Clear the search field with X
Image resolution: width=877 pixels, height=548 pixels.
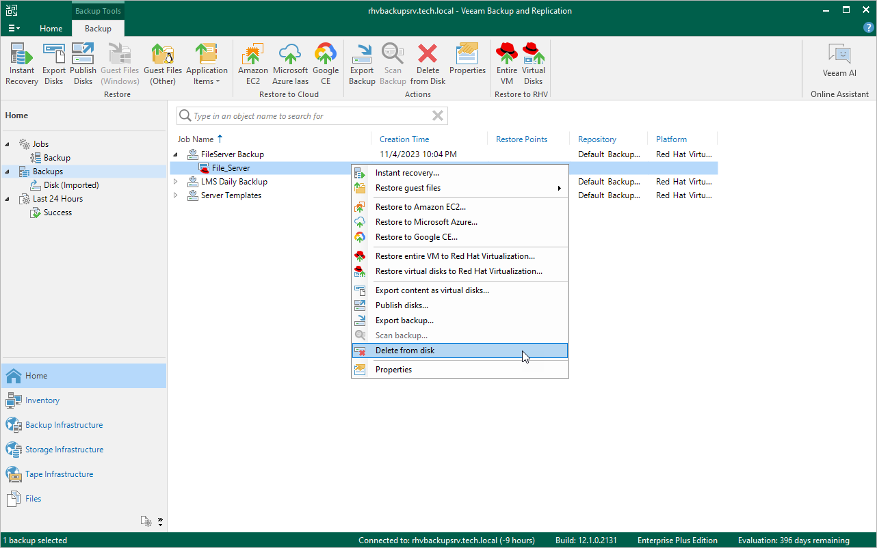[x=438, y=116]
